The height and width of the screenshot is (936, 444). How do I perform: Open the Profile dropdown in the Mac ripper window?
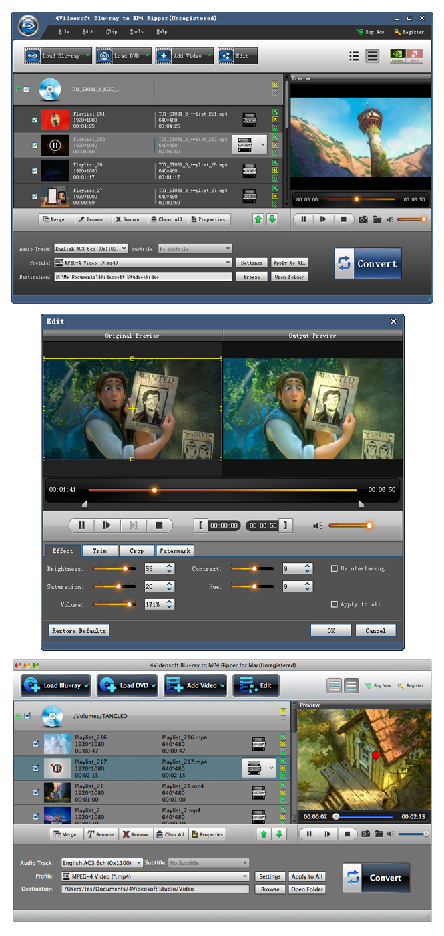(156, 876)
